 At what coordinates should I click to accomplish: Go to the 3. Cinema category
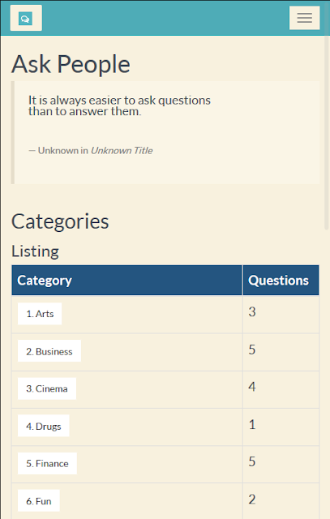pyautogui.click(x=47, y=388)
